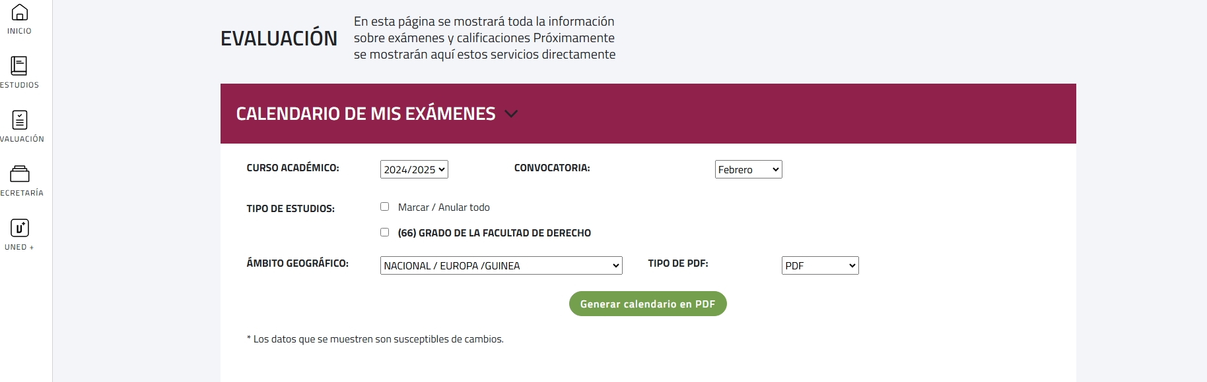Click the UNED+ sidebar icon
The image size is (1207, 382).
(x=20, y=228)
